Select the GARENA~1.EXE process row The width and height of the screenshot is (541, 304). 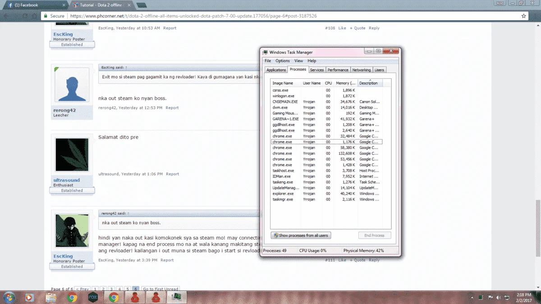[x=326, y=119]
